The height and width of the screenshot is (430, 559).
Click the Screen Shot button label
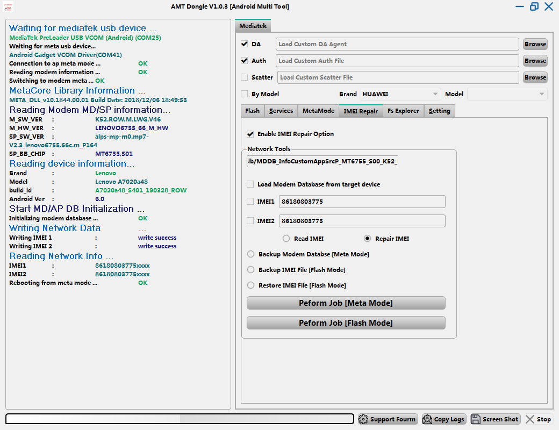pos(500,419)
